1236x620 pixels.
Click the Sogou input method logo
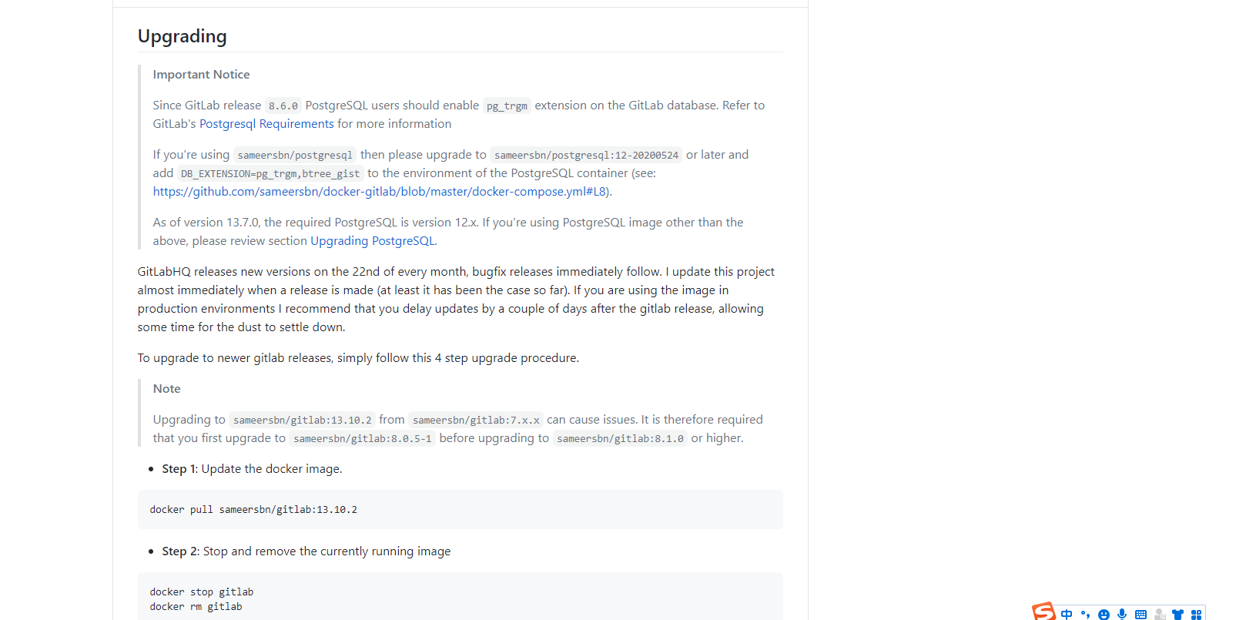[1043, 612]
